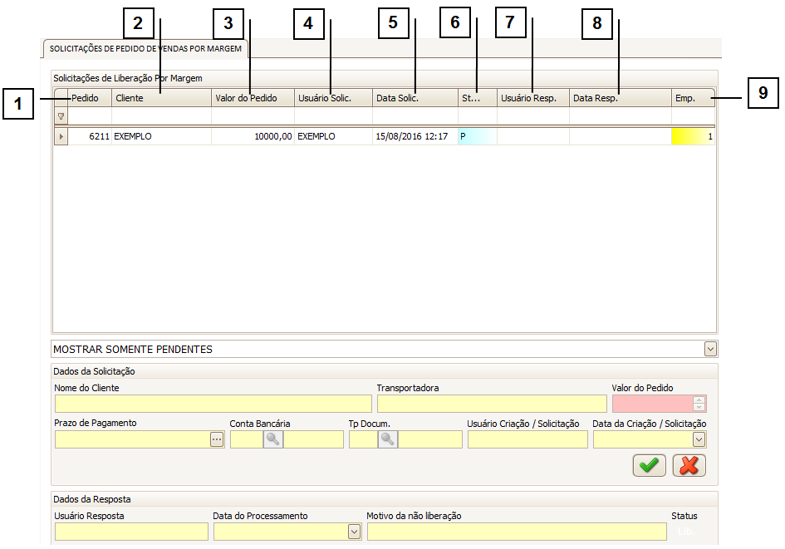The height and width of the screenshot is (549, 785).
Task: Click the filter funnel icon in grid
Action: (x=61, y=117)
